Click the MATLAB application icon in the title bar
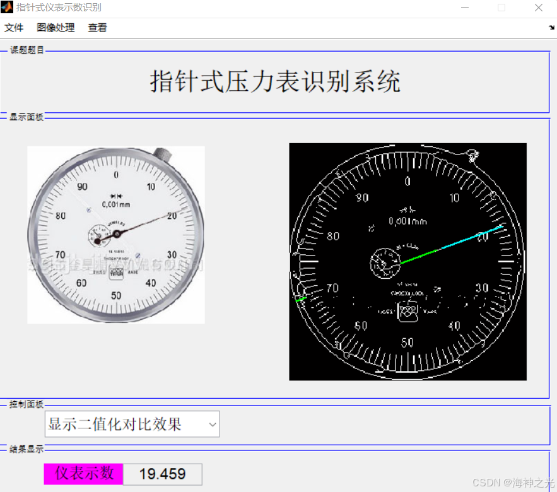This screenshot has width=557, height=492. [x=8, y=7]
